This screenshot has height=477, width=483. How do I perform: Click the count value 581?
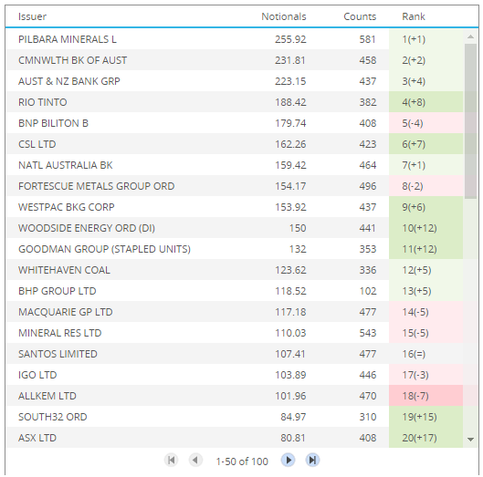tap(367, 39)
